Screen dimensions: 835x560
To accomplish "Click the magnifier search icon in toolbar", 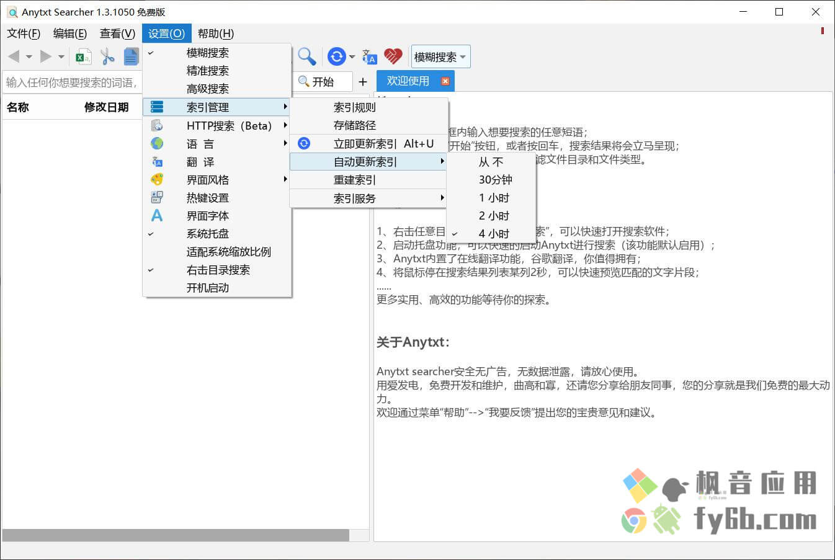I will tap(306, 57).
